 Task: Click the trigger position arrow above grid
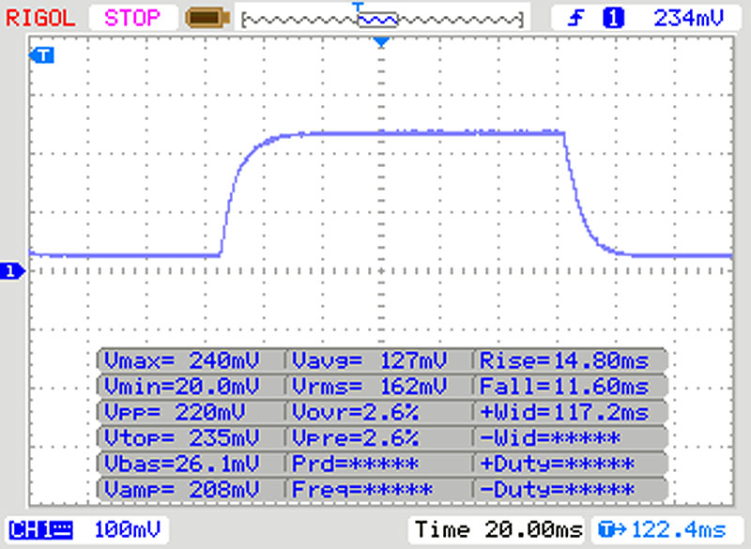tap(380, 43)
